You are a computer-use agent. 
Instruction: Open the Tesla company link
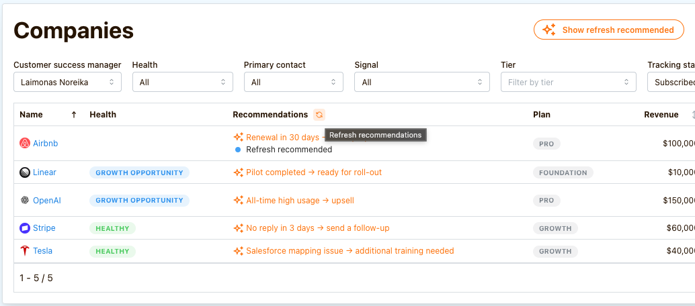tap(42, 251)
